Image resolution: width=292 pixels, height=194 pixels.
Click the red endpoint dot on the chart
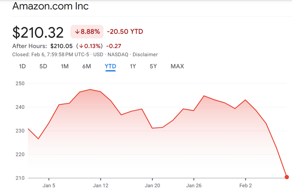pyautogui.click(x=287, y=177)
